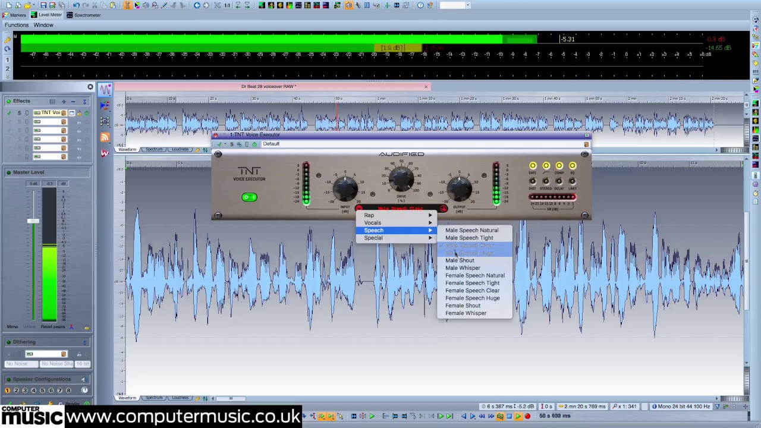Screen dimensions: 761x428
Task: Open the TNT Voi effect slot dropdown
Action: tap(64, 113)
